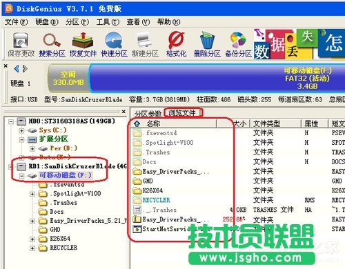Select 可移动磁盘 (F:) in the tree

[x=66, y=175]
